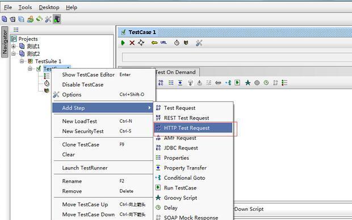
Task: Select the Projects root in navigator
Action: tap(28, 39)
